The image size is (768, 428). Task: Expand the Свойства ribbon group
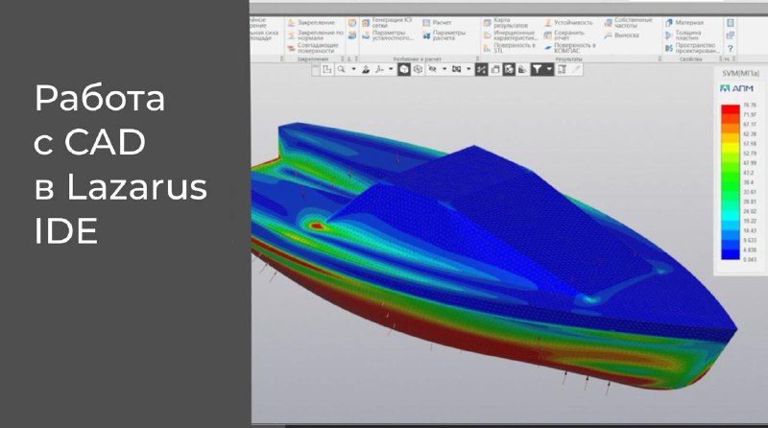(721, 59)
